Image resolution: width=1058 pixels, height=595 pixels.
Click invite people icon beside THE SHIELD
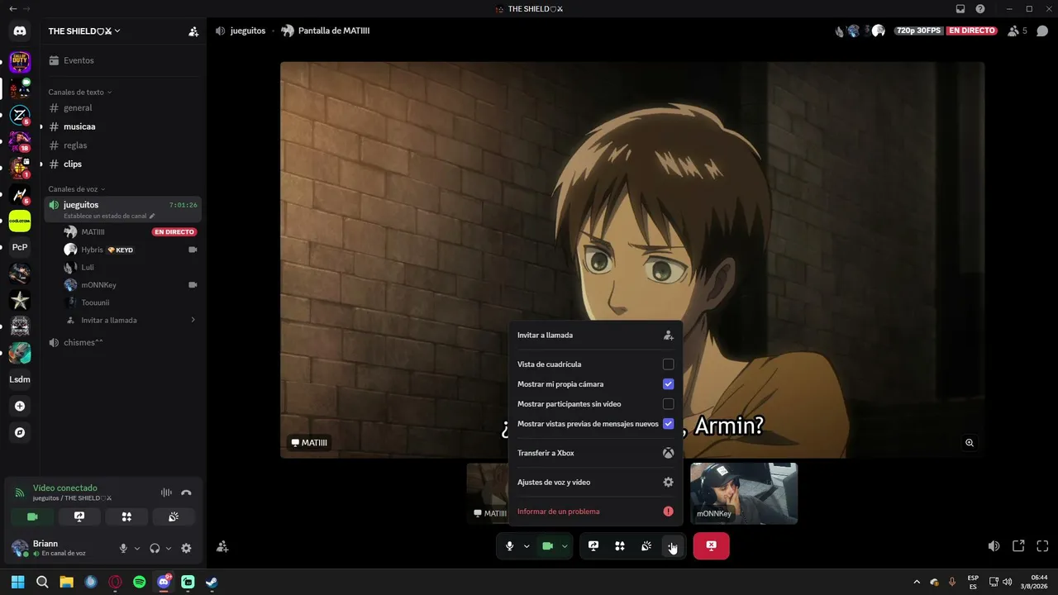193,31
